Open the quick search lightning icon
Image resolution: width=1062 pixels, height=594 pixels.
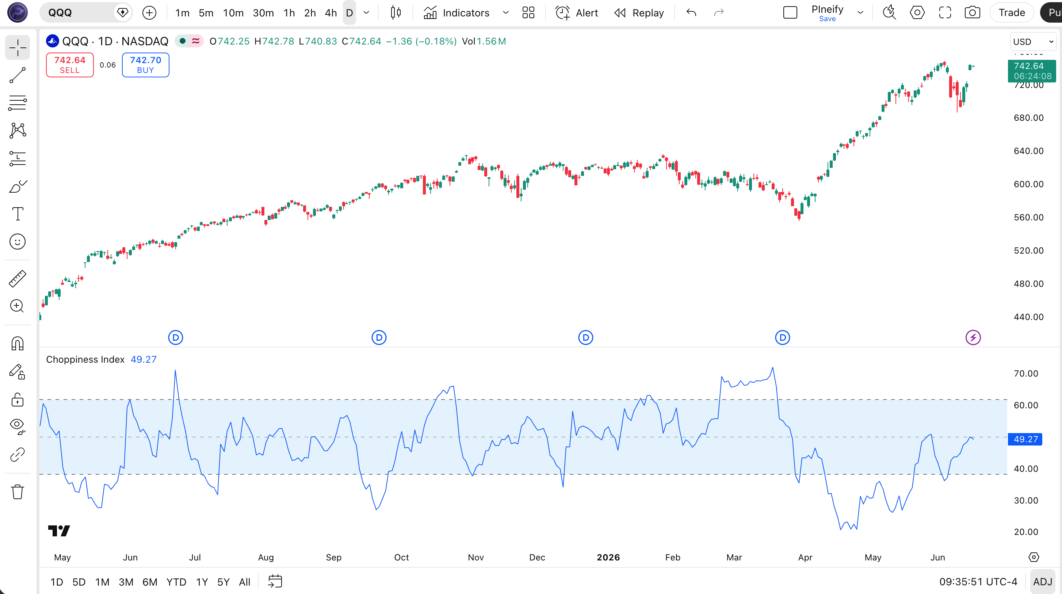tap(889, 13)
